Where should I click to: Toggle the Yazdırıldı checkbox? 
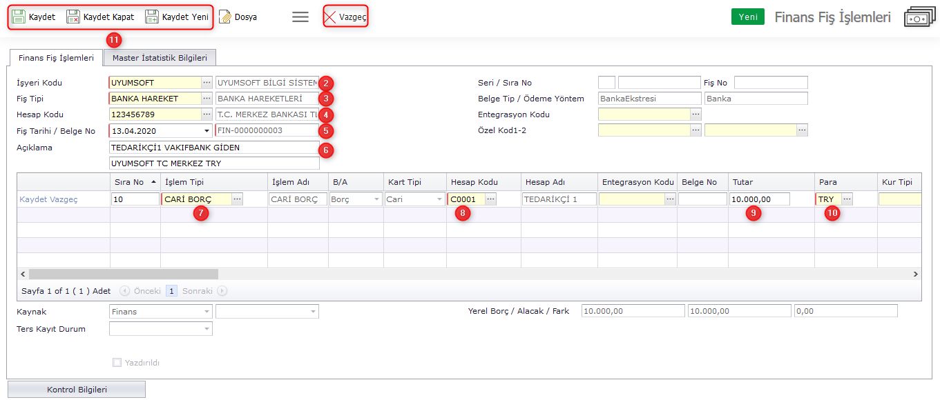117,362
